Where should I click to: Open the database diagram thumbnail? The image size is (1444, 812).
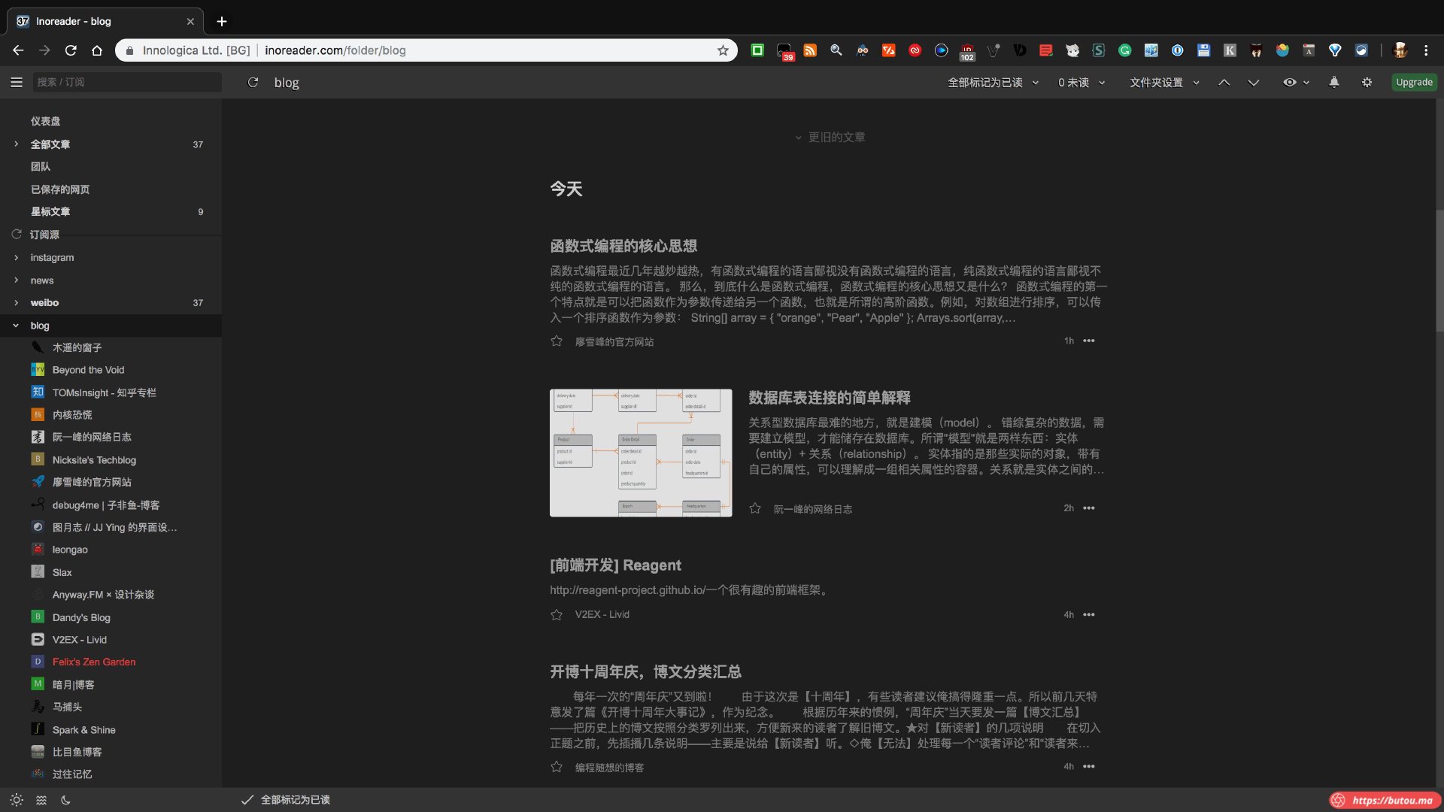point(641,453)
